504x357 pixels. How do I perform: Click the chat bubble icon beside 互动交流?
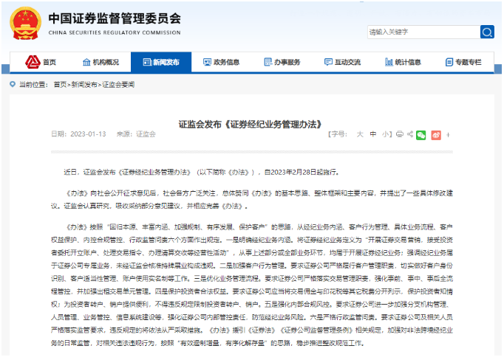point(328,62)
